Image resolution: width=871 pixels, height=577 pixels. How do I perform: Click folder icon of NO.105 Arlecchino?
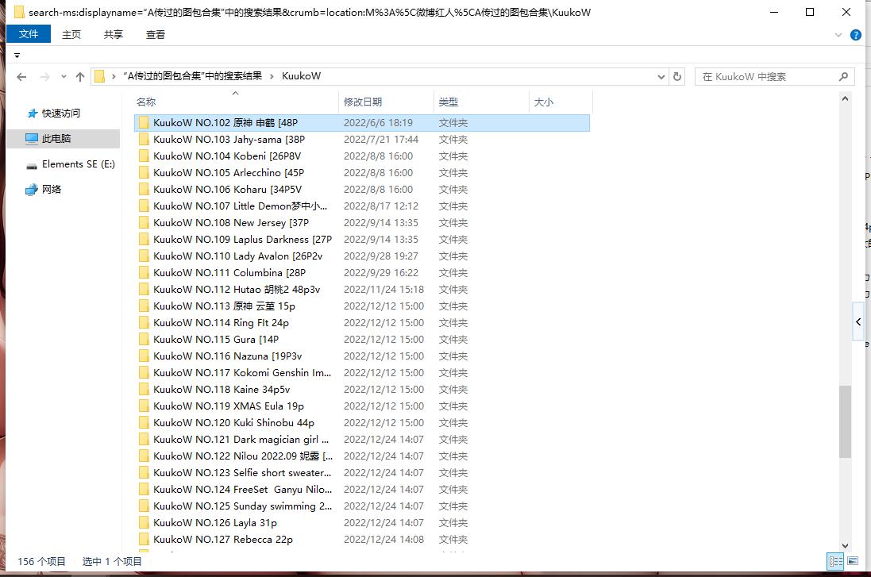[144, 173]
